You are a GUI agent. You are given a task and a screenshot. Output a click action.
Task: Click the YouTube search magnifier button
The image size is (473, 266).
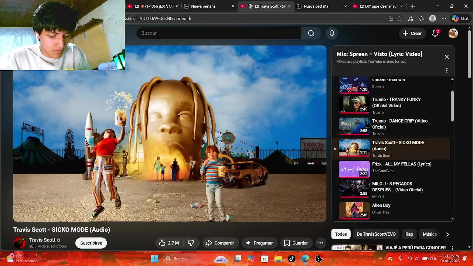(311, 33)
